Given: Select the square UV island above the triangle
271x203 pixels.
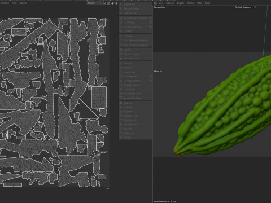Looking at the screenshot, I should [99, 97].
